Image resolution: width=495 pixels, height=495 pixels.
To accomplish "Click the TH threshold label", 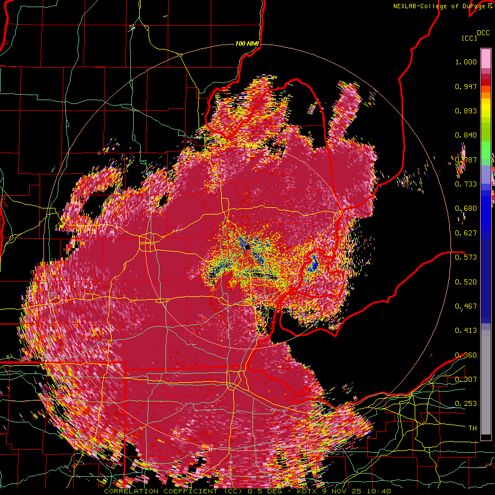I will click(472, 428).
